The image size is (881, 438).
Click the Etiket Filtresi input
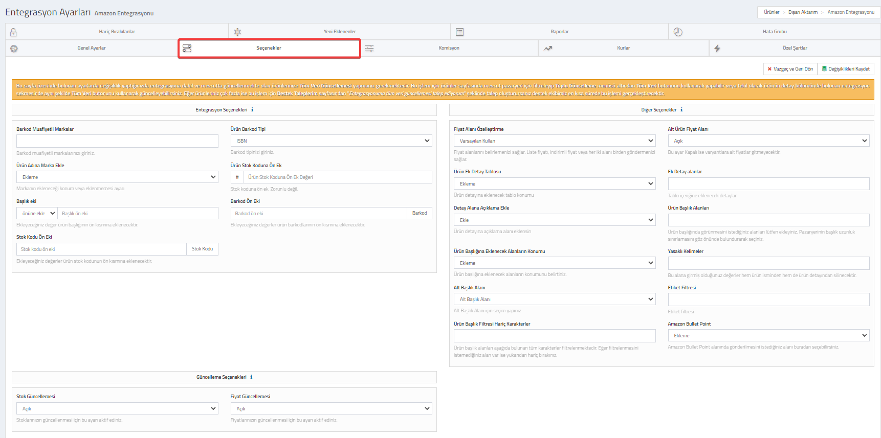[768, 299]
